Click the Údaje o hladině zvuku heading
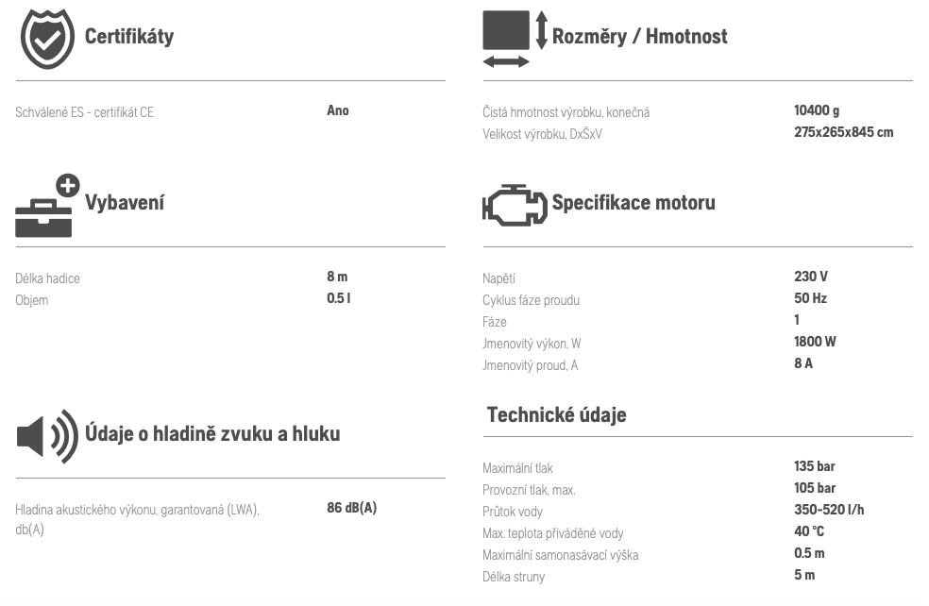The height and width of the screenshot is (606, 929). (x=212, y=433)
